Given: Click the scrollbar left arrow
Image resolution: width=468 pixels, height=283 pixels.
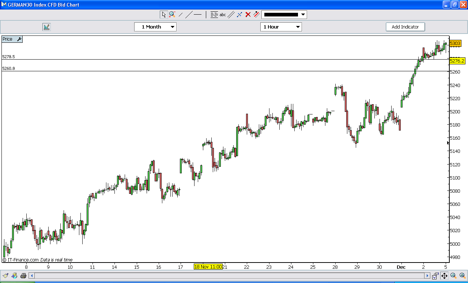Looking at the screenshot, I should point(32,276).
